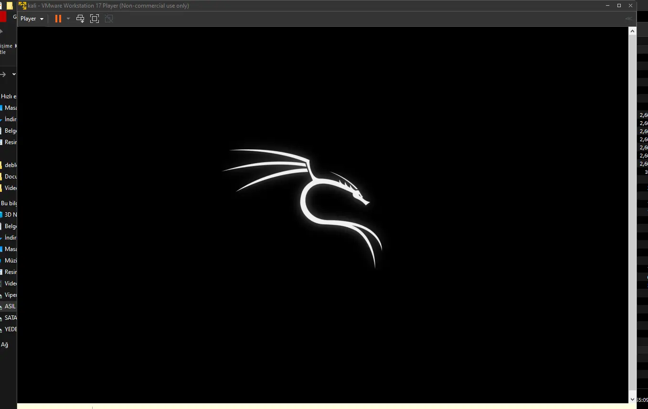The image size is (648, 409).
Task: Click the Kali dragon logo in the VM screen
Action: click(x=302, y=208)
